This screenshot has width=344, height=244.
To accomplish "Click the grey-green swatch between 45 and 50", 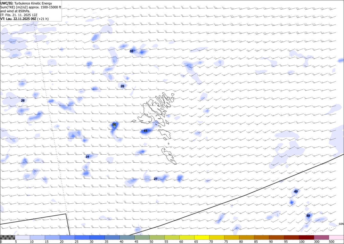I will point(142,237).
